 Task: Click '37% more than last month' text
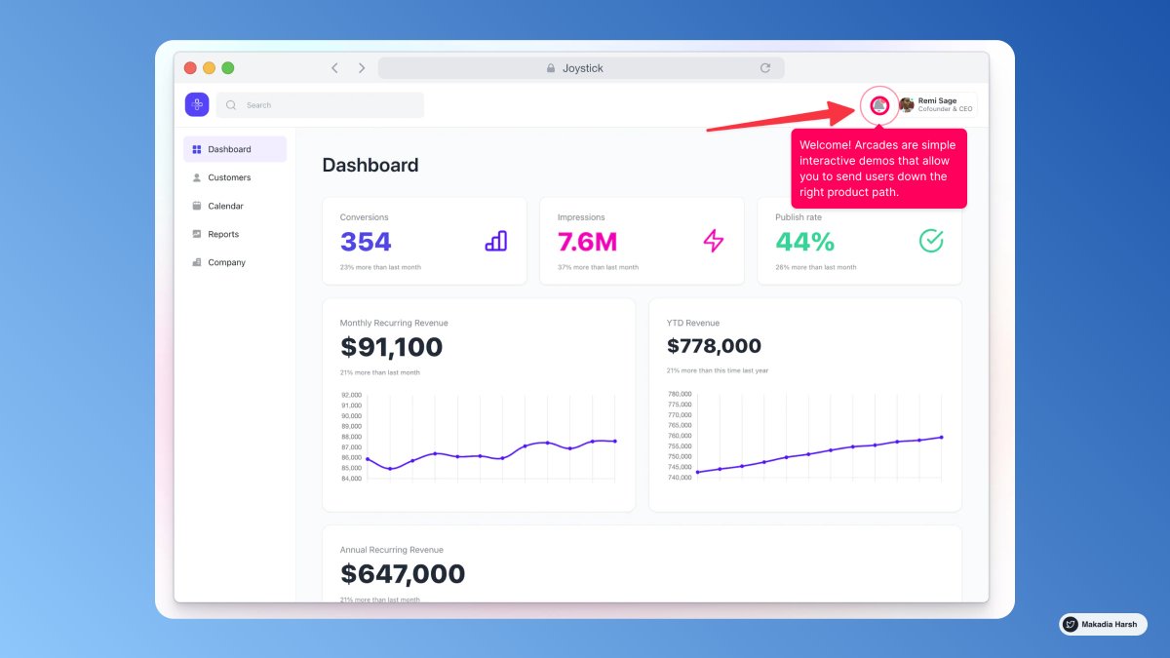(598, 267)
